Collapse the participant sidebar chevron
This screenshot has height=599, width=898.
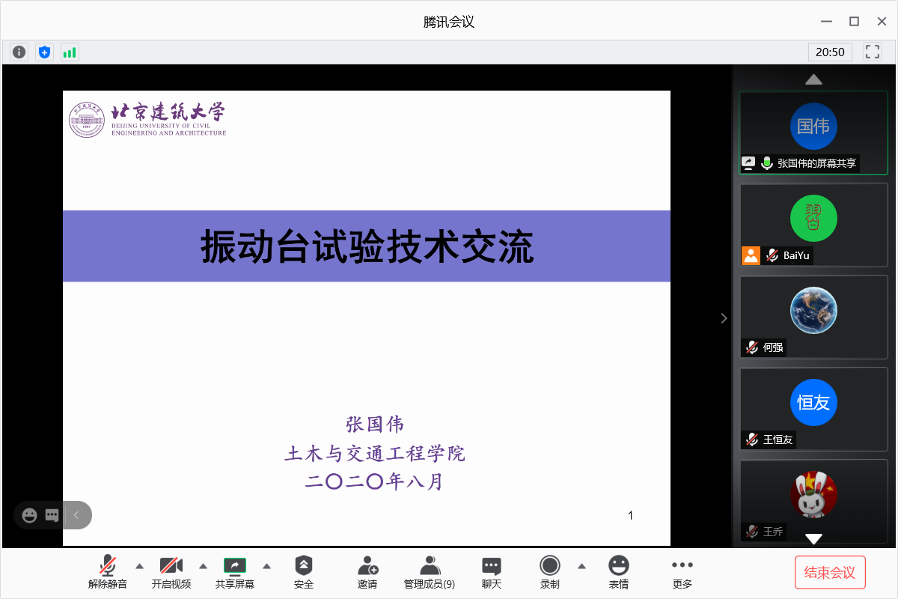point(724,318)
